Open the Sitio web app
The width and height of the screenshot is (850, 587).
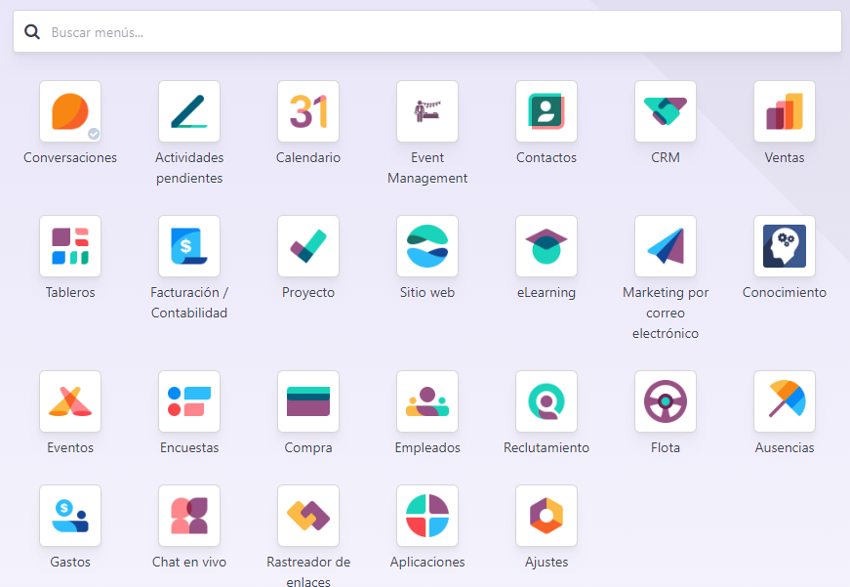427,246
